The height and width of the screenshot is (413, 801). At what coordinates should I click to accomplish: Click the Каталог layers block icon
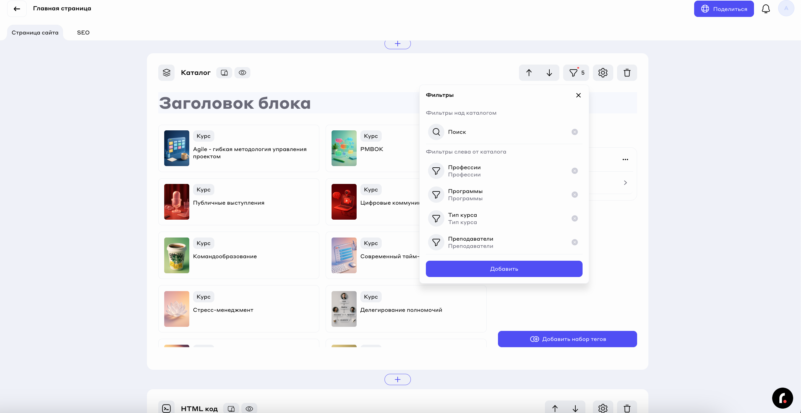coord(166,73)
